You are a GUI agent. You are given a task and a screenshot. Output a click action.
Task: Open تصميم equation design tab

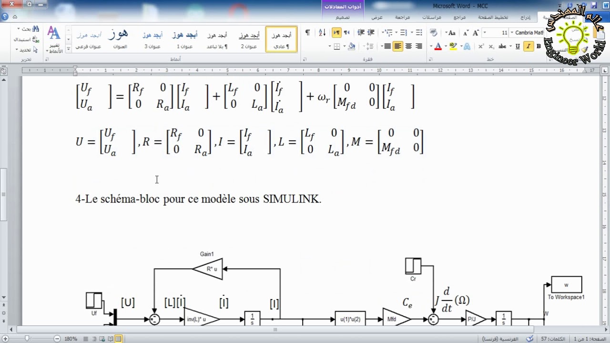[x=343, y=17]
